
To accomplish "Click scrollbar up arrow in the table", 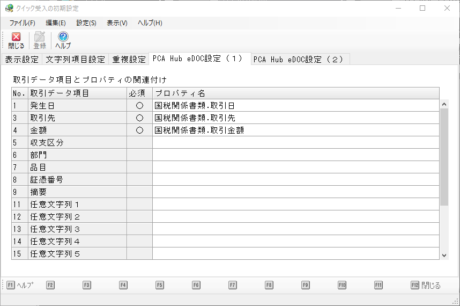I will point(444,104).
